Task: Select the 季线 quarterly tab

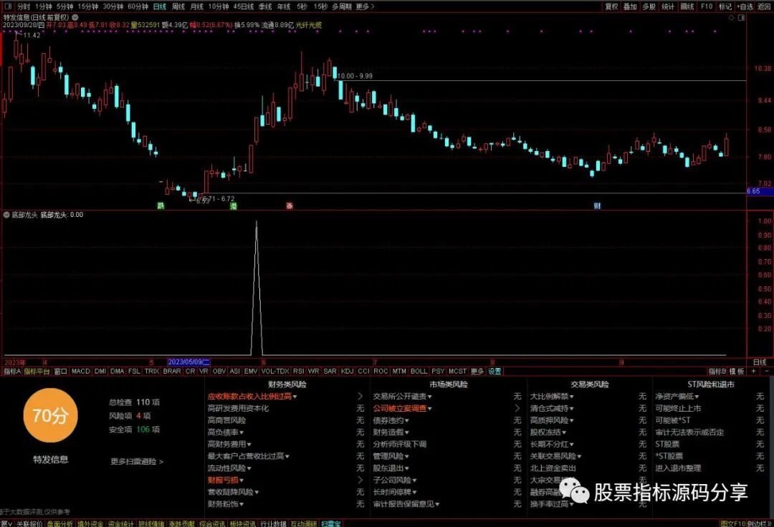Action: tap(265, 6)
